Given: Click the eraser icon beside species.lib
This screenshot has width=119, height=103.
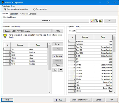Looking at the screenshot, I should pos(92,21).
